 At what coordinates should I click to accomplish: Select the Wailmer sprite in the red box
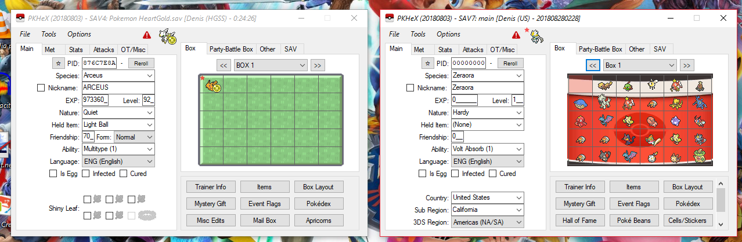[x=580, y=104]
